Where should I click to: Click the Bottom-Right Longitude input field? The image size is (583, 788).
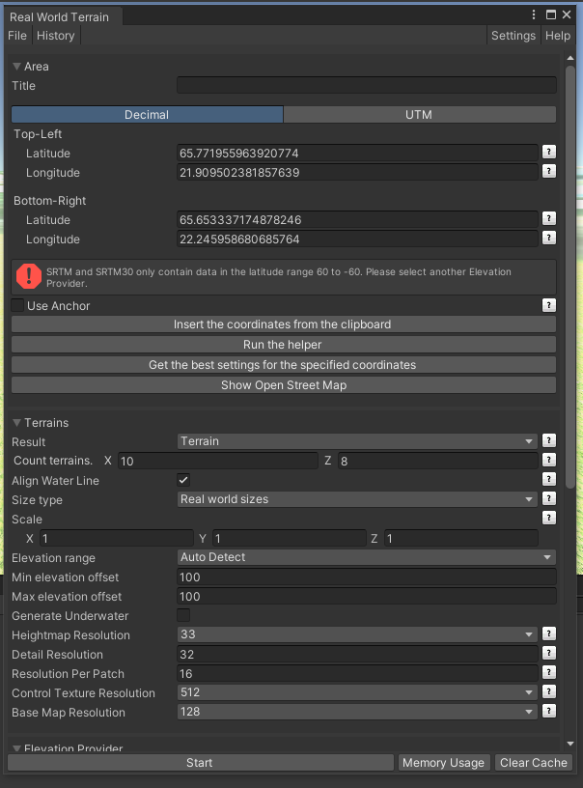coord(357,239)
